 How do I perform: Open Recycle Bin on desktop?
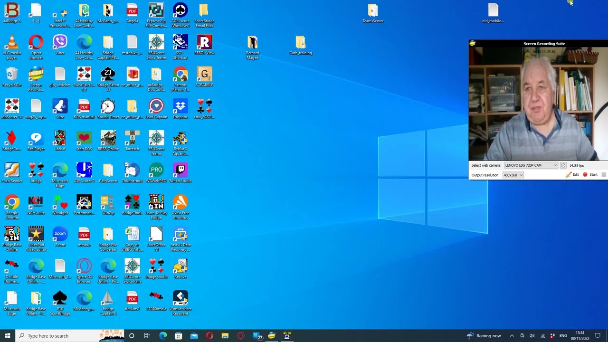click(x=12, y=77)
